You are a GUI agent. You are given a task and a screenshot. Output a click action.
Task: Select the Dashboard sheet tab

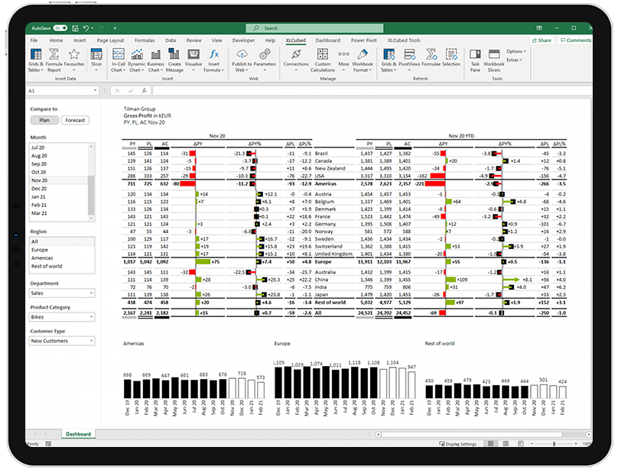tap(79, 434)
